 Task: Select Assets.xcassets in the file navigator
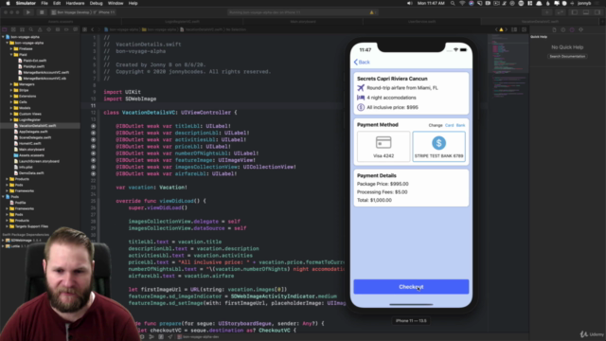pyautogui.click(x=31, y=155)
